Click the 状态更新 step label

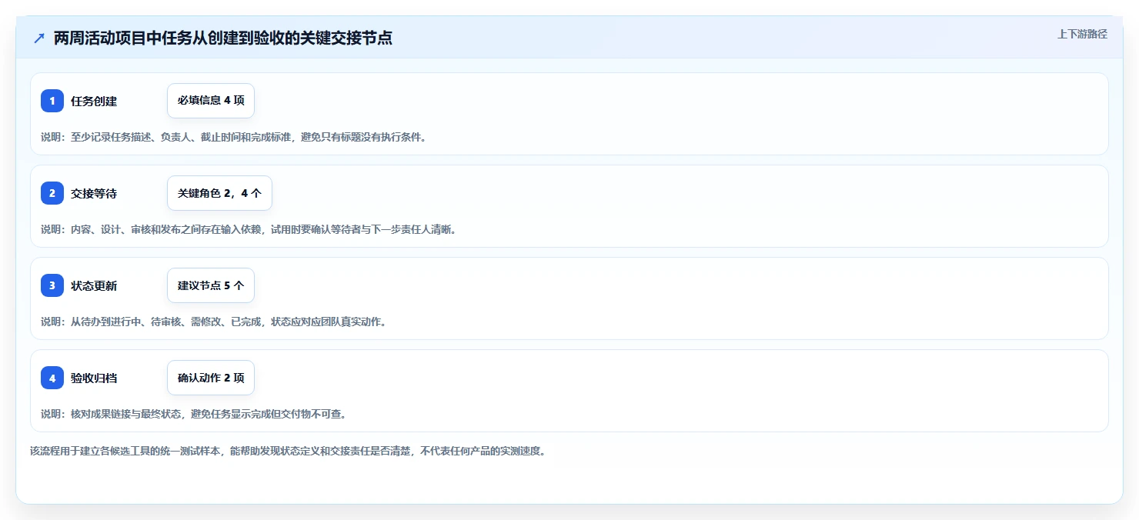[94, 285]
